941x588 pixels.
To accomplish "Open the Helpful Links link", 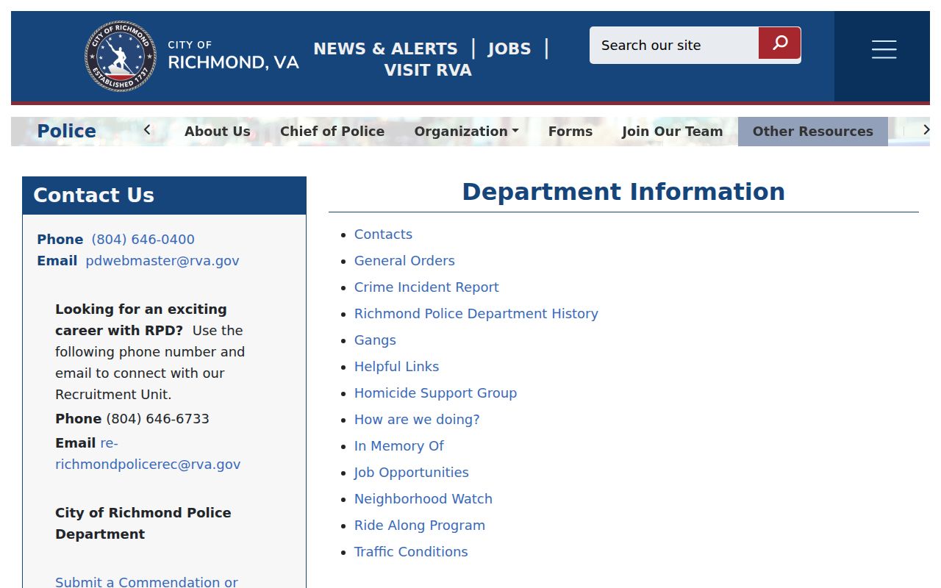I will (x=396, y=367).
